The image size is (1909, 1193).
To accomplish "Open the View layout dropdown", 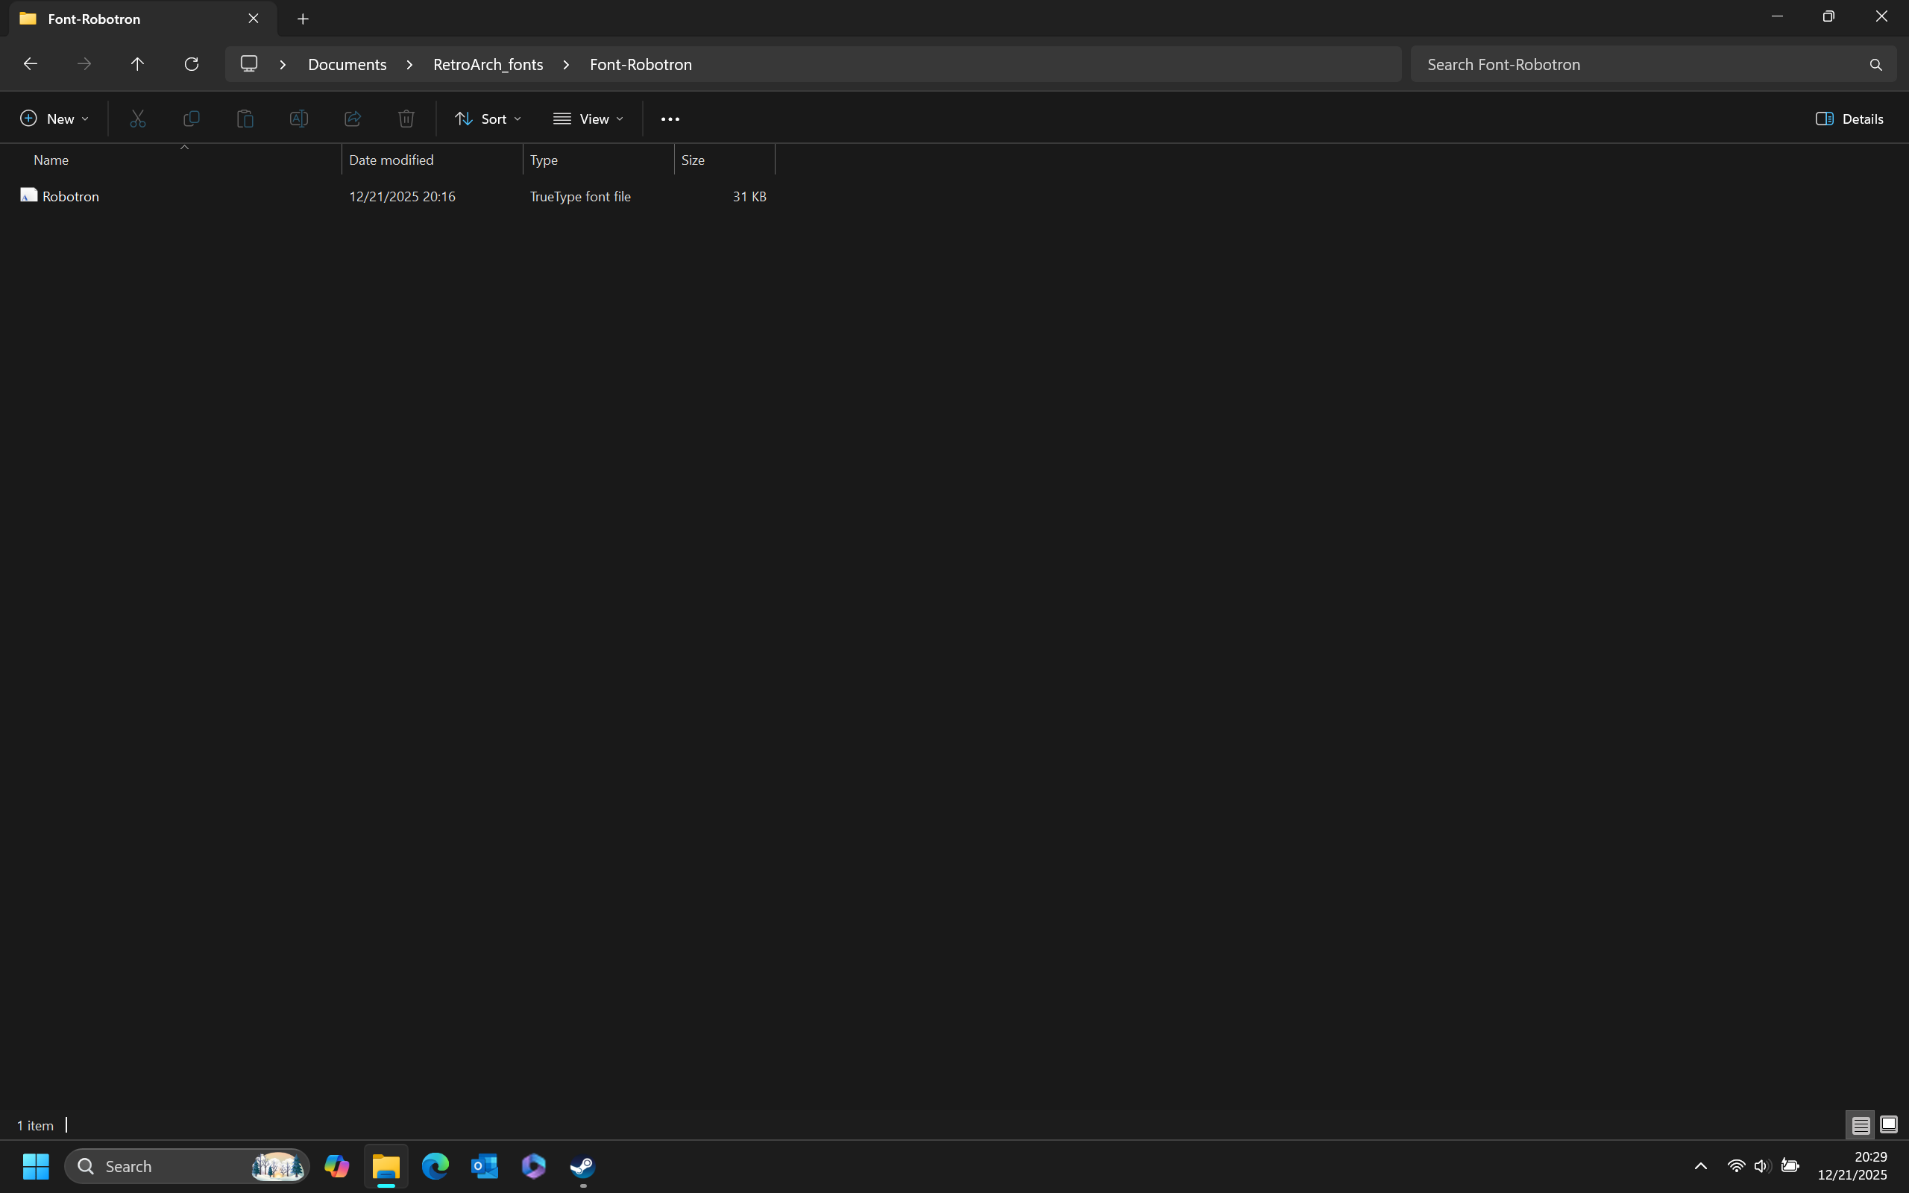I will pos(588,119).
